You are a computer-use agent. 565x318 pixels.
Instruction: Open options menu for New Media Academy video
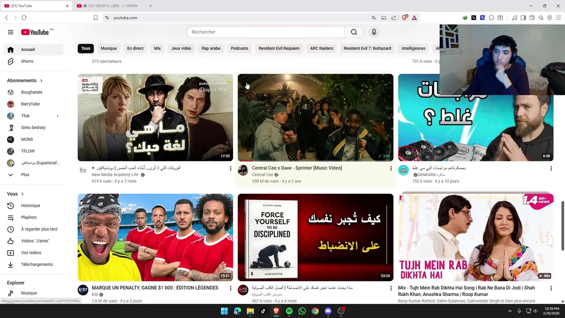pyautogui.click(x=230, y=168)
